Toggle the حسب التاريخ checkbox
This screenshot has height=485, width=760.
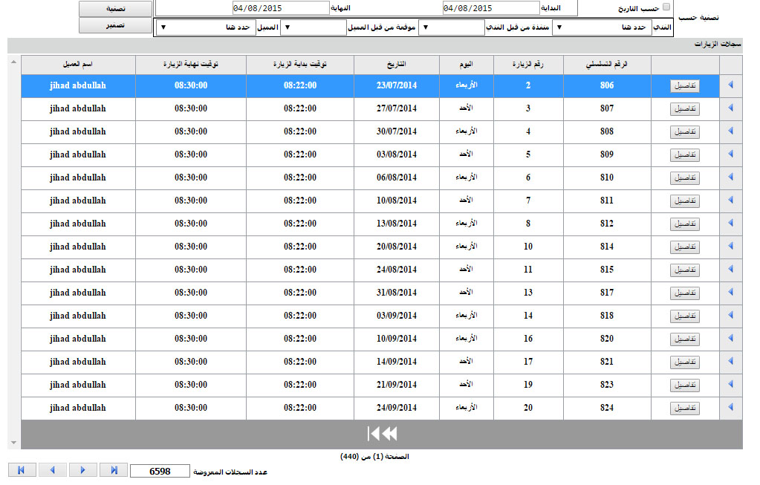tap(666, 7)
